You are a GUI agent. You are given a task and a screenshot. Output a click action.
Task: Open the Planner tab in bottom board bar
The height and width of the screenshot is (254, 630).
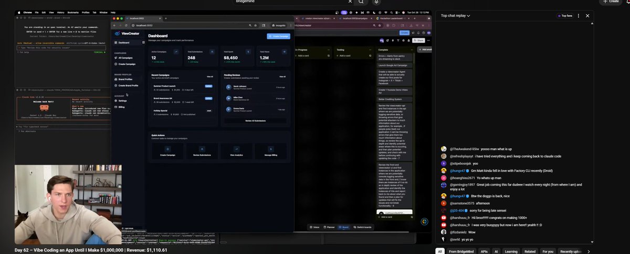coord(329,227)
